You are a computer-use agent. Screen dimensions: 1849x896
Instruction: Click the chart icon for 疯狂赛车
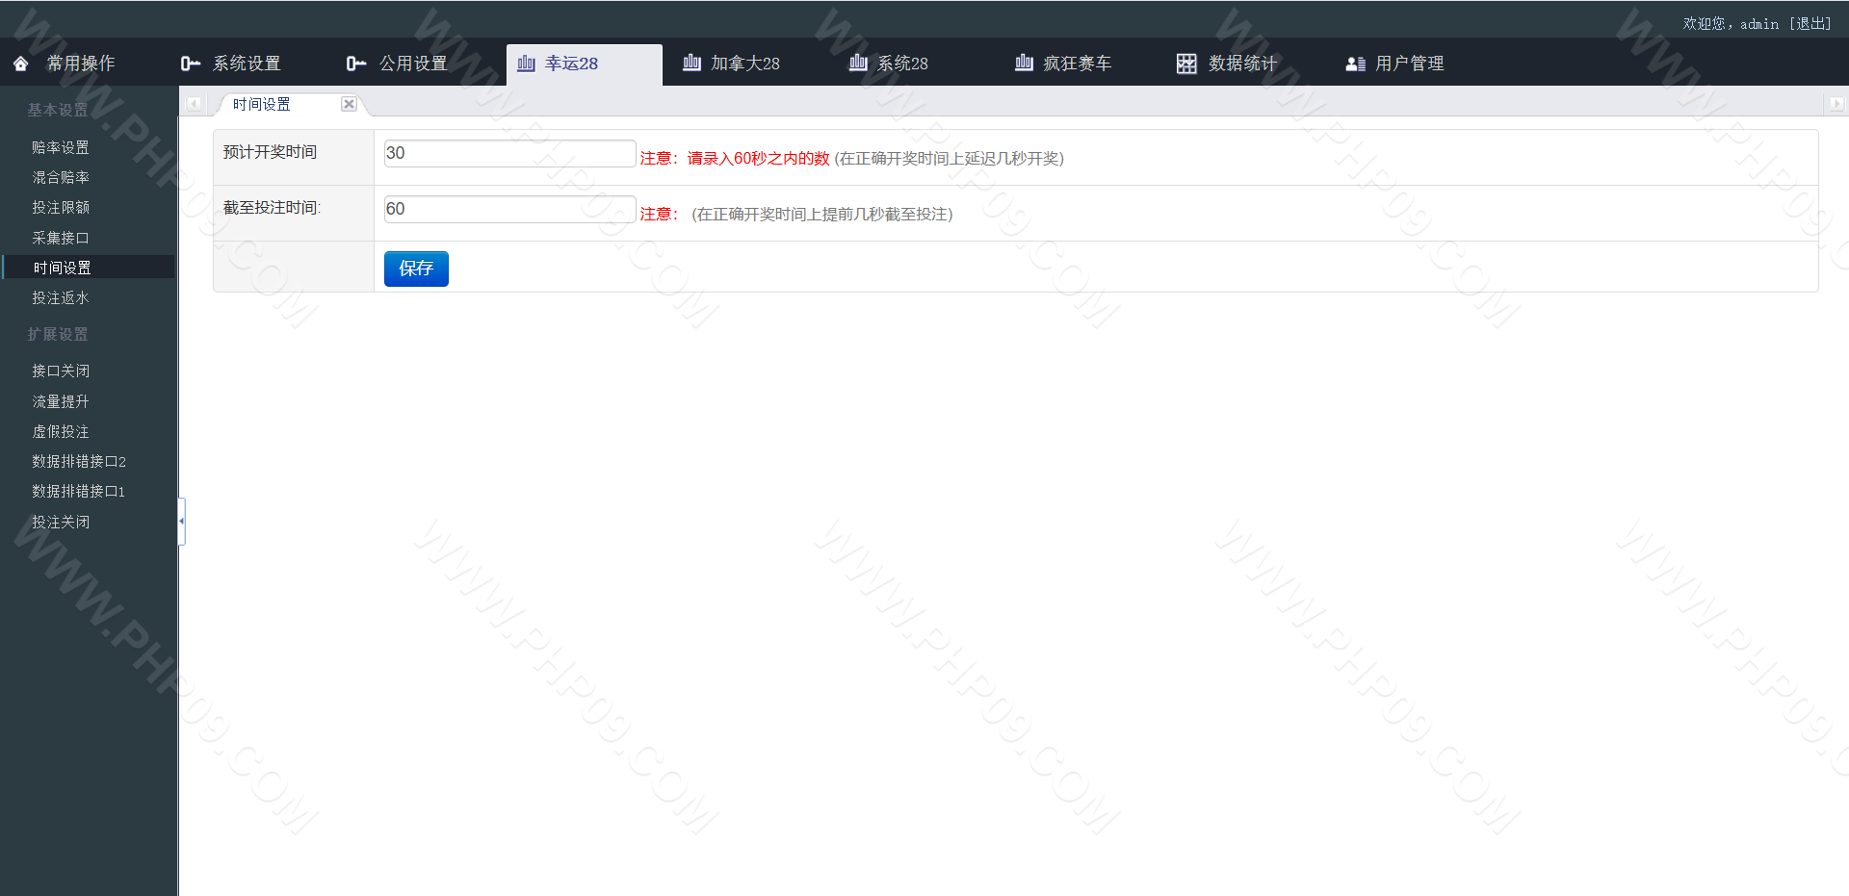tap(1024, 64)
